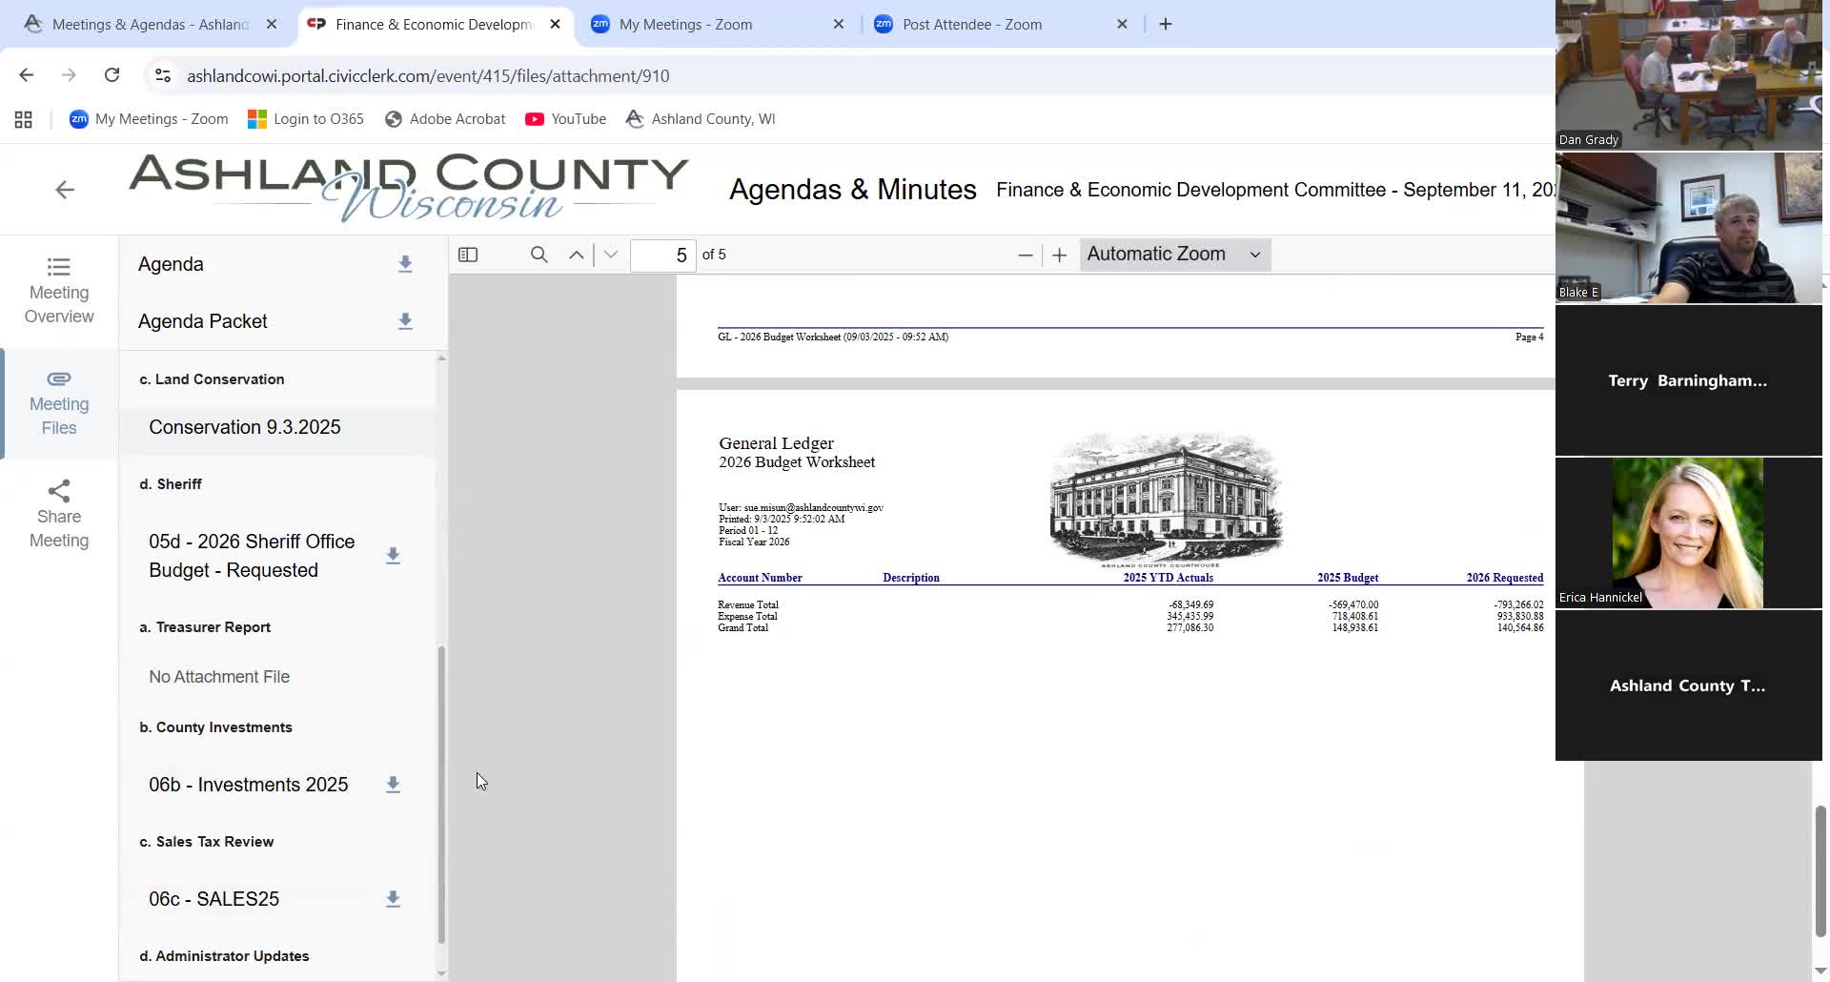Viewport: 1830px width, 982px height.
Task: Open 05d - 2026 Sheriff Office Budget attachment
Action: pyautogui.click(x=252, y=556)
